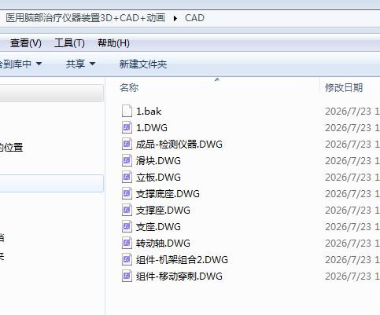This screenshot has height=315, width=380.
Task: Open the 共享 dropdown
Action: click(x=80, y=64)
